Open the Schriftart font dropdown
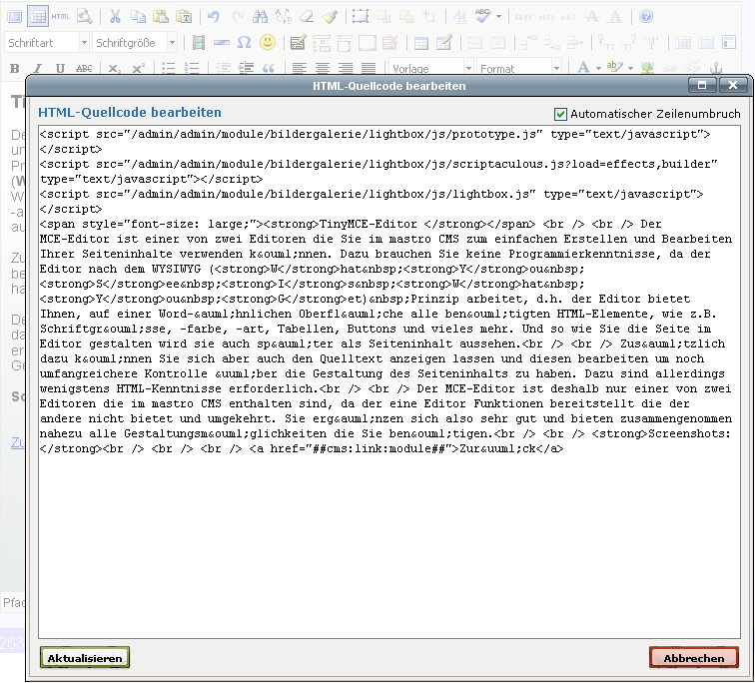 coord(47,43)
